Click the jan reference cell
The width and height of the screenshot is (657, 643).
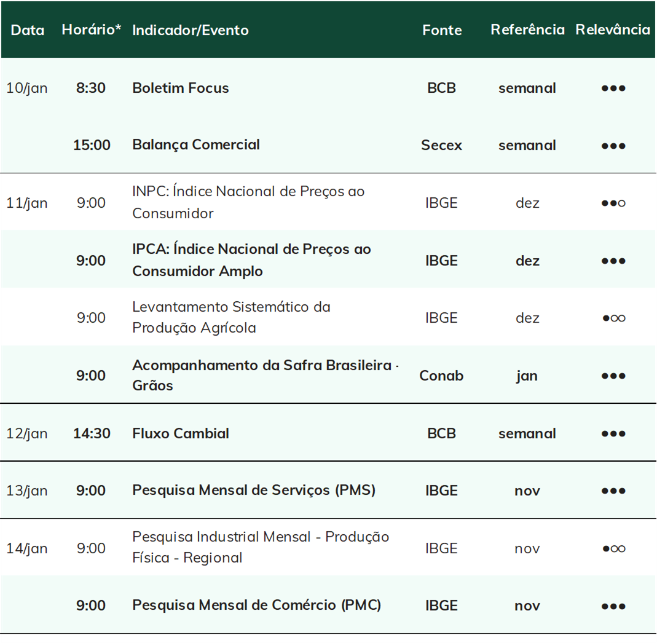tap(527, 376)
